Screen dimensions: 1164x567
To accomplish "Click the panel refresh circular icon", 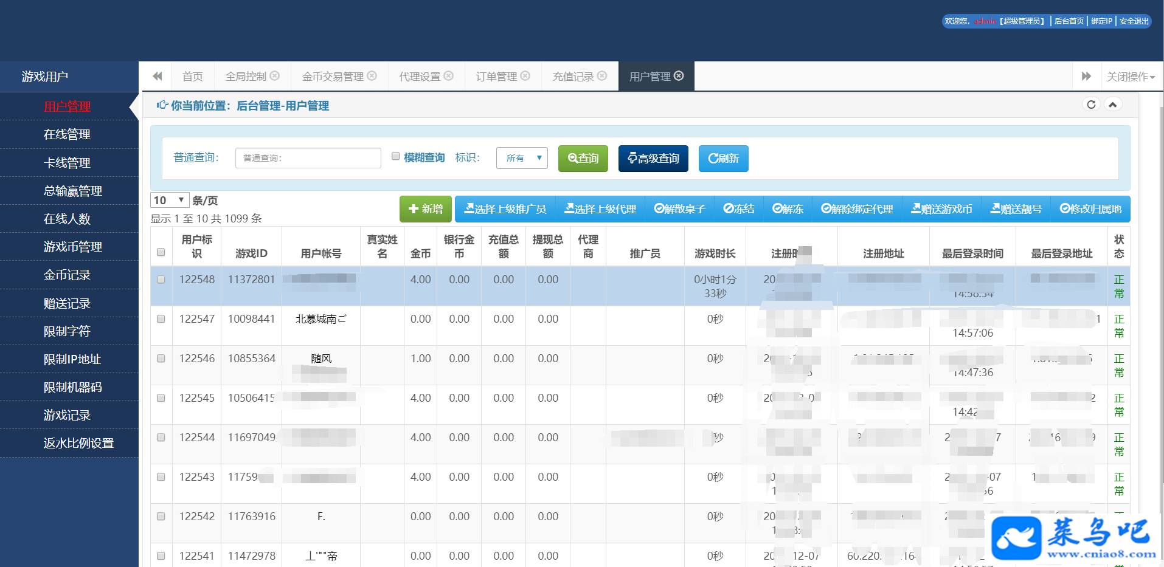I will click(x=1091, y=105).
